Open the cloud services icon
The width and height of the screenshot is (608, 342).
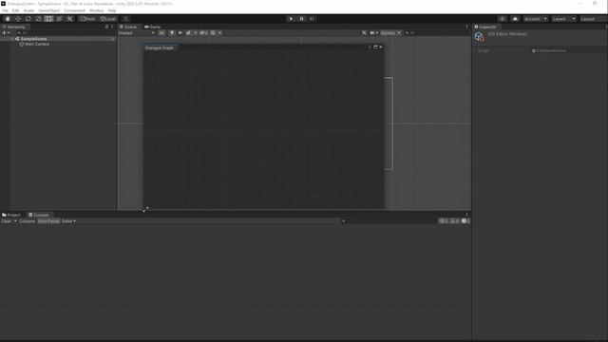pyautogui.click(x=515, y=19)
